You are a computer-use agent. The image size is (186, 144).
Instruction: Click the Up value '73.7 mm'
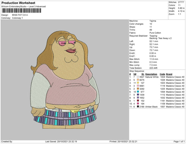(x=154, y=47)
